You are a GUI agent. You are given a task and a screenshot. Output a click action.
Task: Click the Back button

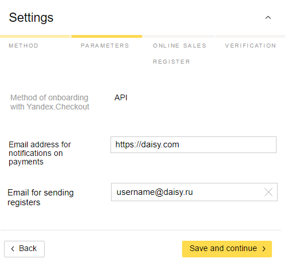coord(24,249)
